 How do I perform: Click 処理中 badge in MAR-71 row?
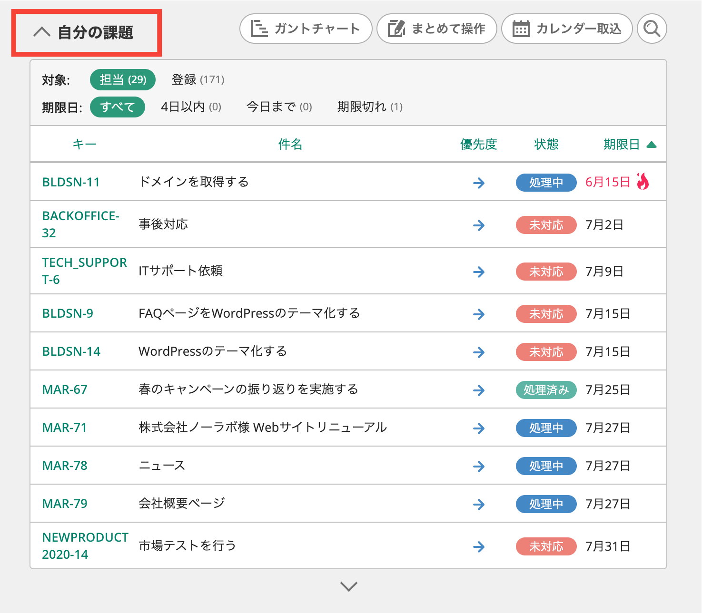tap(546, 428)
